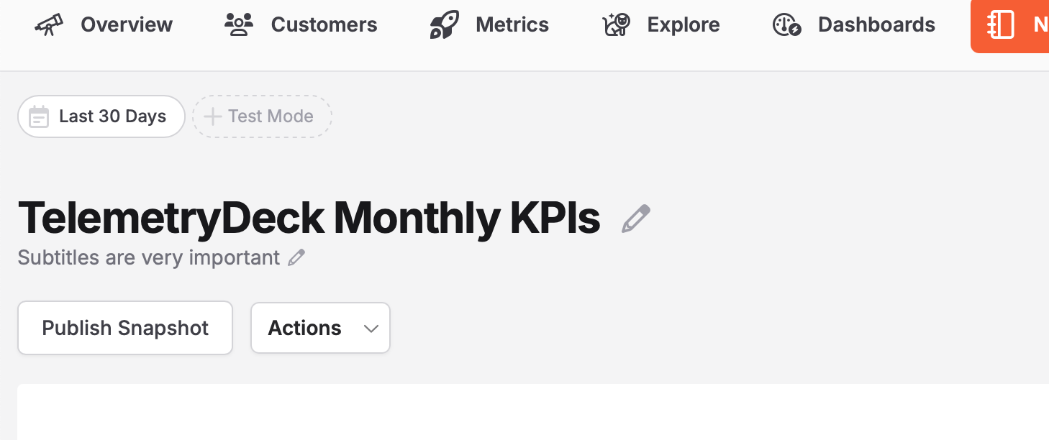
Task: Click calendar icon in Last 30 Days
Action: (39, 116)
